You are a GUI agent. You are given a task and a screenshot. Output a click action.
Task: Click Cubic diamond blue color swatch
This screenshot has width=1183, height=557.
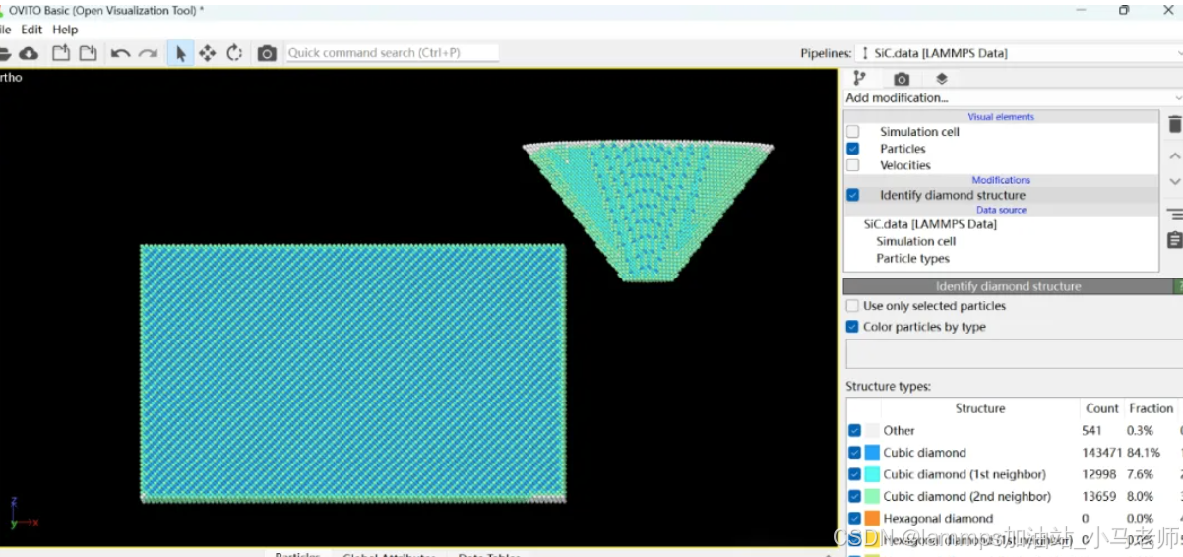[x=872, y=453]
